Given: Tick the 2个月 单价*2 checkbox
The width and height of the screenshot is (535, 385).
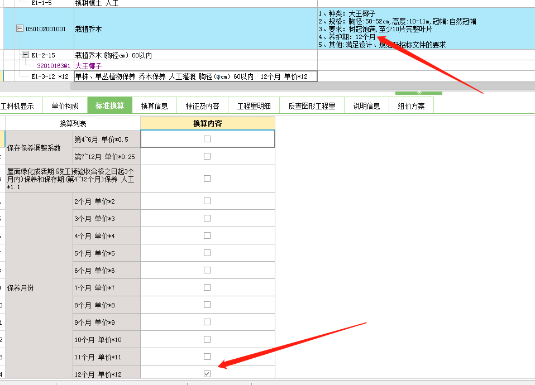Looking at the screenshot, I should tap(207, 201).
